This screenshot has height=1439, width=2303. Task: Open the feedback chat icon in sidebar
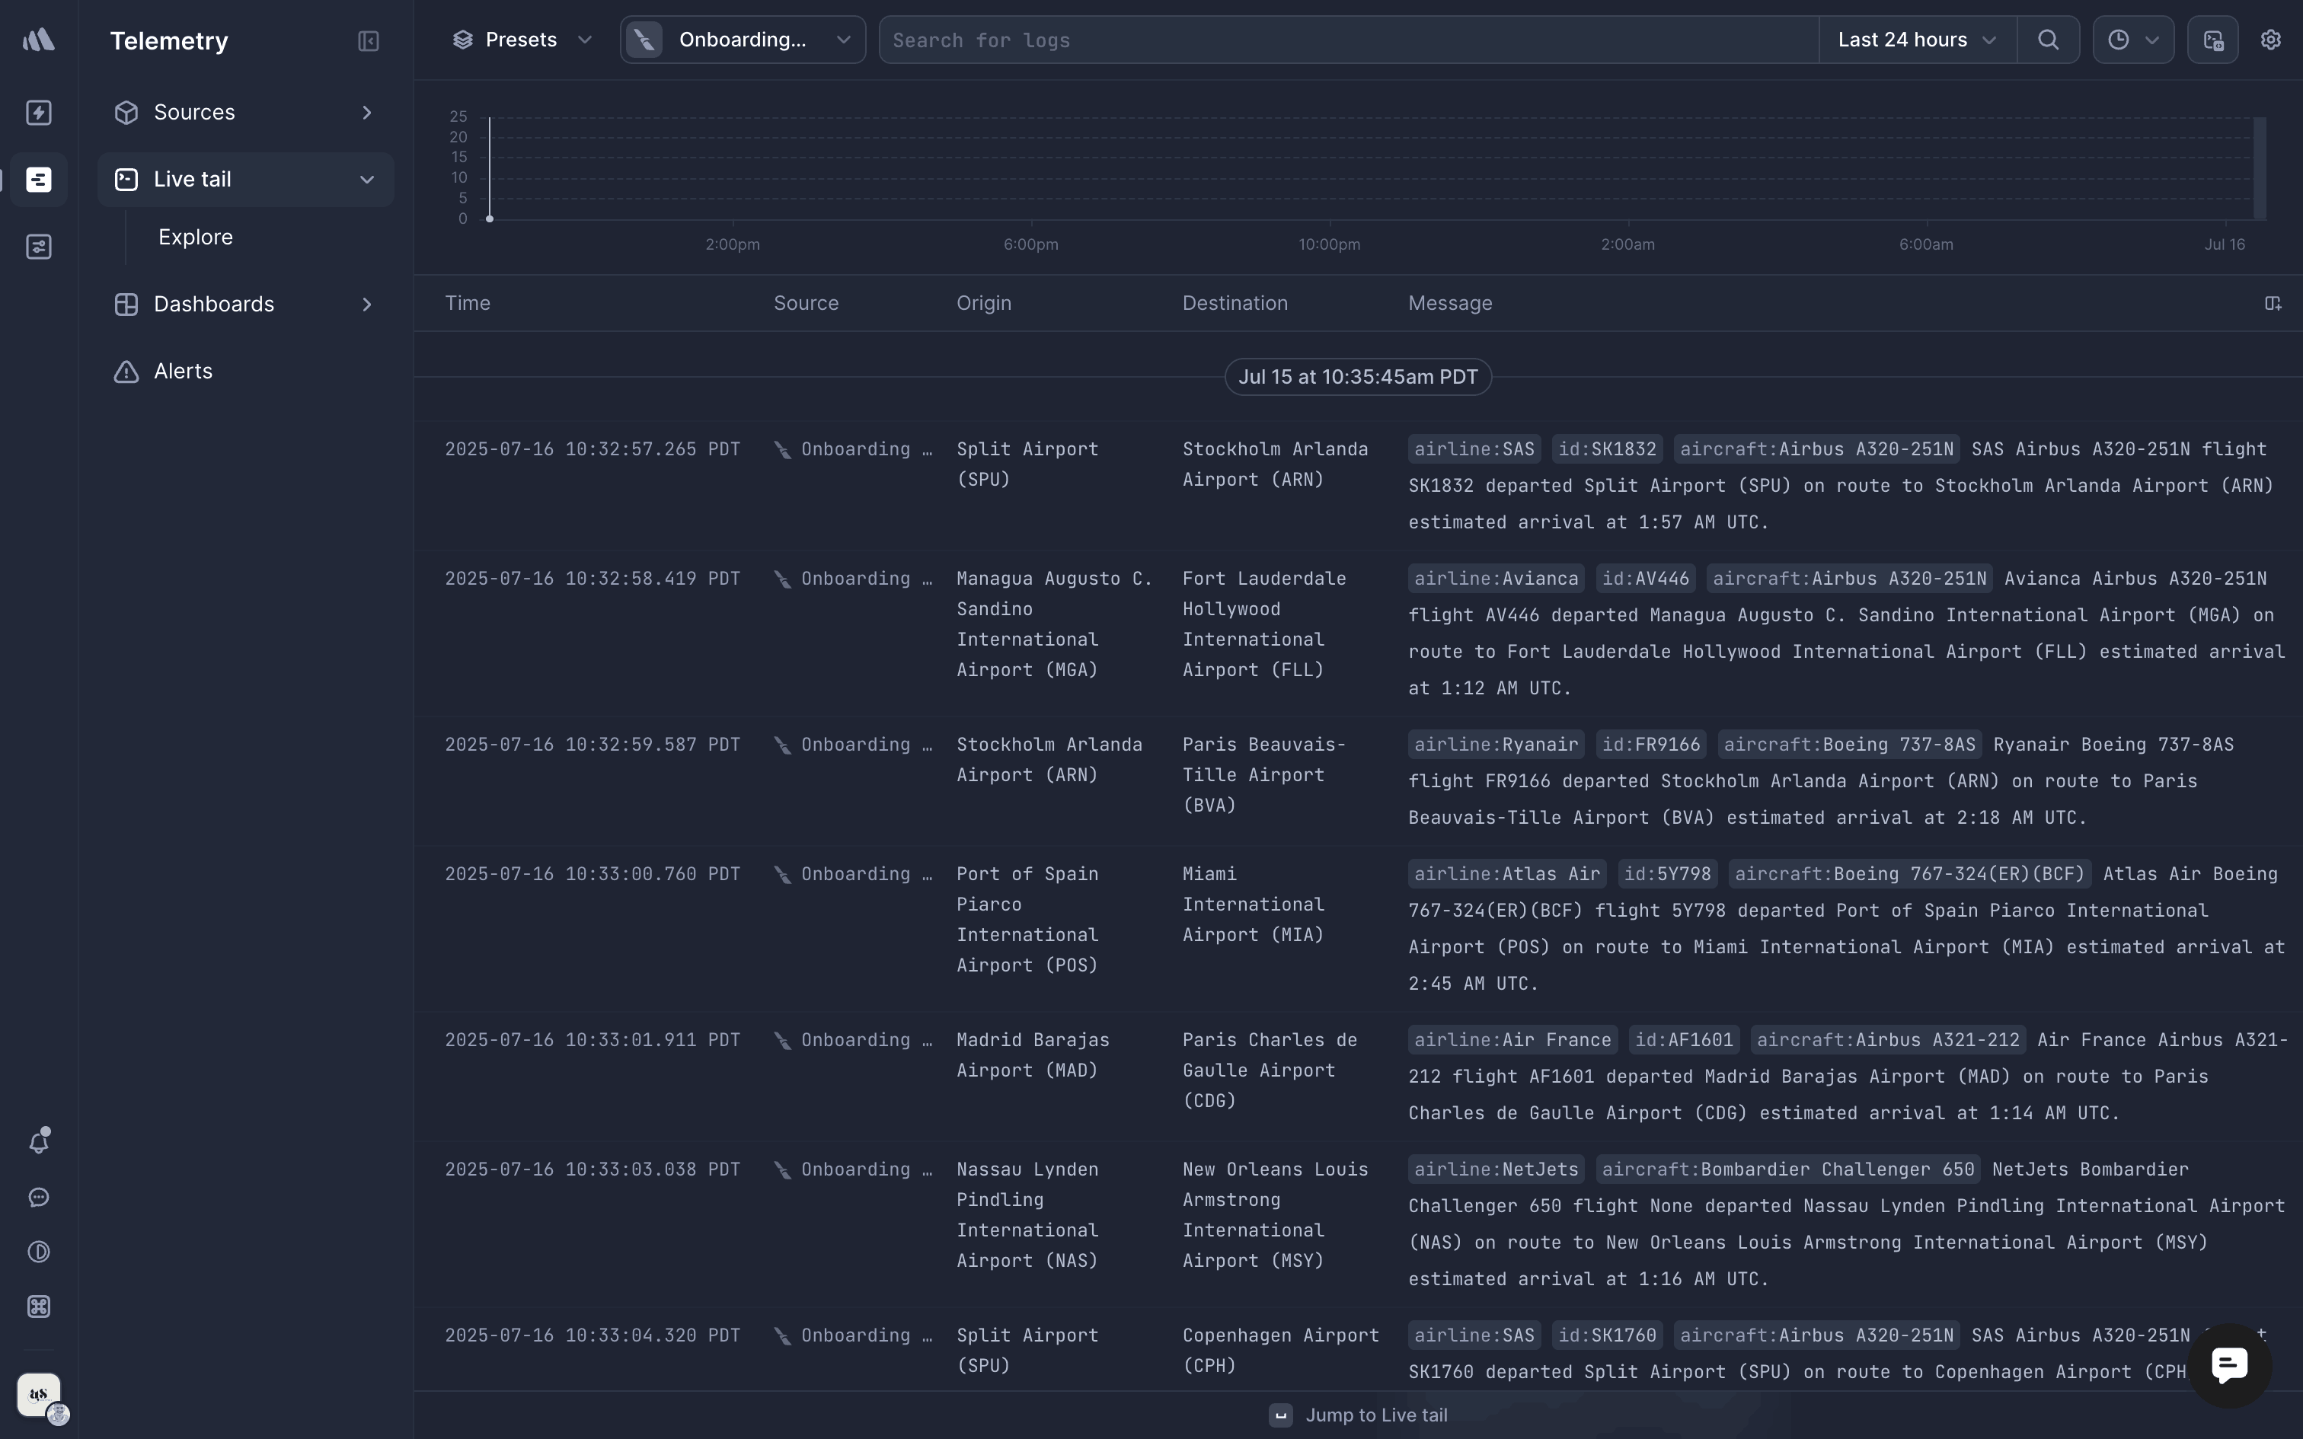click(x=39, y=1196)
